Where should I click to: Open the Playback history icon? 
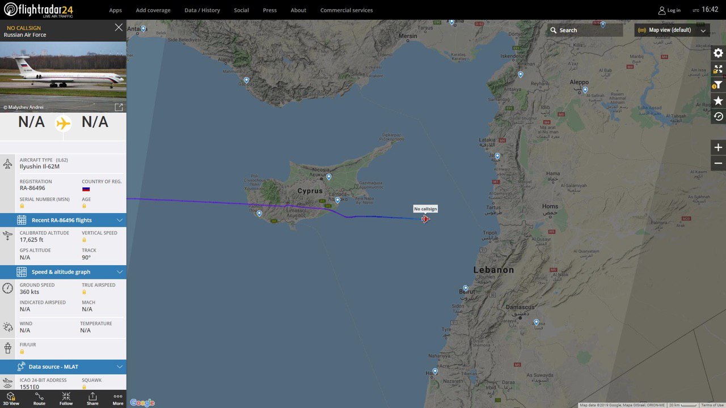[x=718, y=117]
